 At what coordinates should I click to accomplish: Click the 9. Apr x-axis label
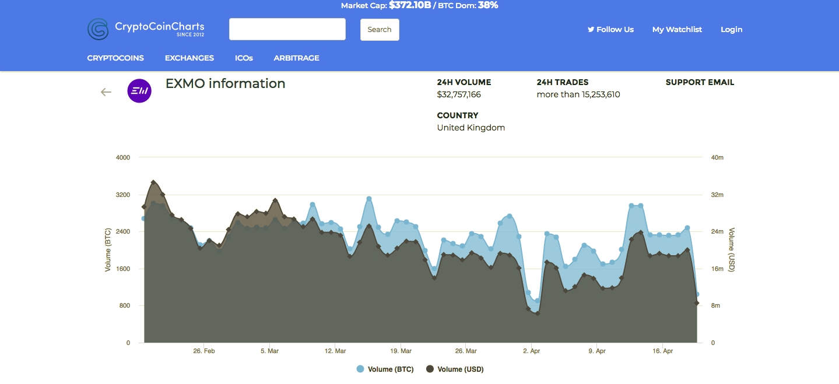597,351
